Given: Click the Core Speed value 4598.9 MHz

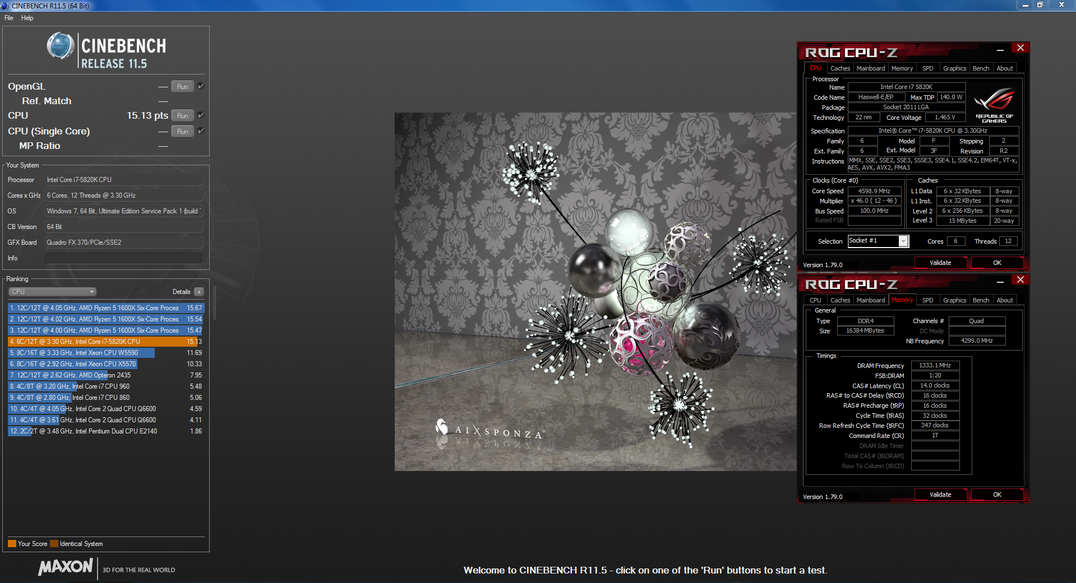Looking at the screenshot, I should click(874, 191).
